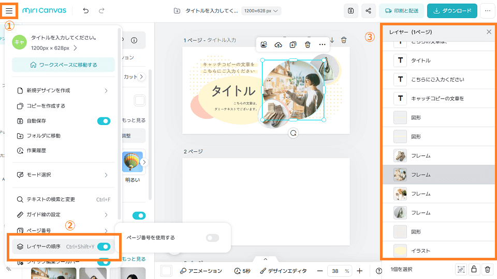
Task: Click the zoom in plus icon
Action: pyautogui.click(x=360, y=271)
